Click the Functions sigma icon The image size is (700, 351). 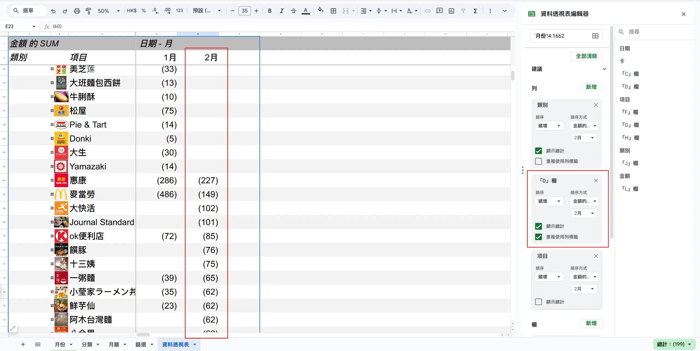tap(475, 11)
